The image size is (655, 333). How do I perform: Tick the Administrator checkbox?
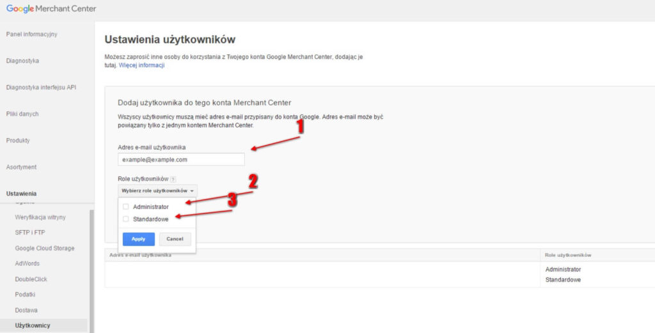[126, 206]
